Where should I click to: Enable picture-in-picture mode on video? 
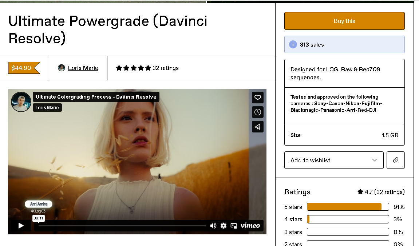[234, 226]
